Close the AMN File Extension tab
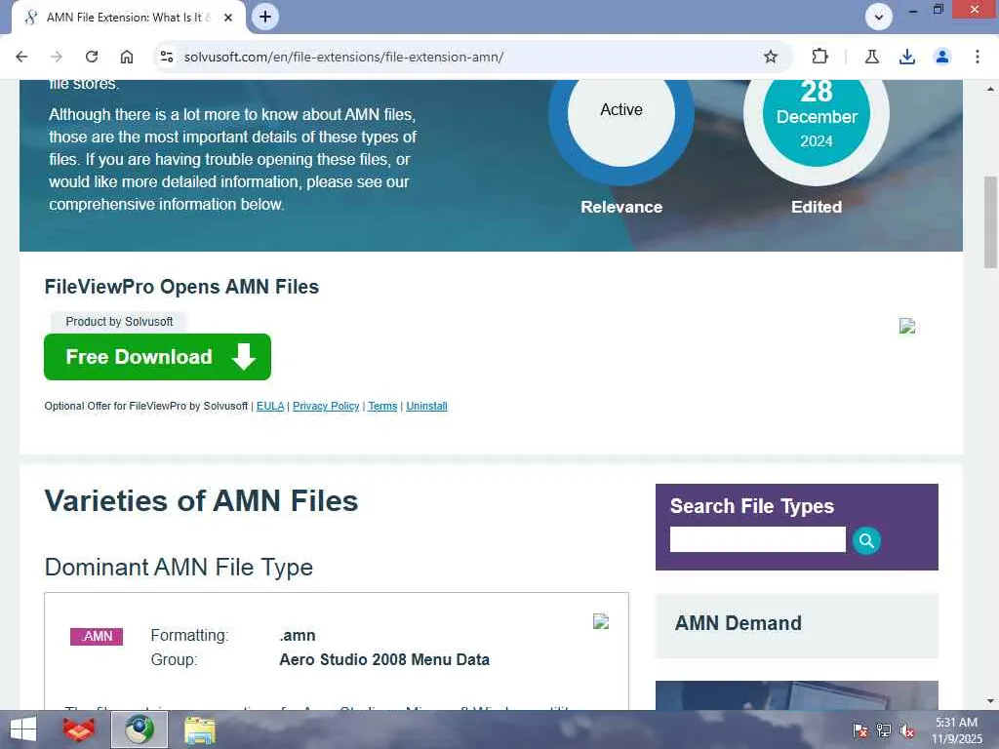The width and height of the screenshot is (999, 749). [228, 18]
